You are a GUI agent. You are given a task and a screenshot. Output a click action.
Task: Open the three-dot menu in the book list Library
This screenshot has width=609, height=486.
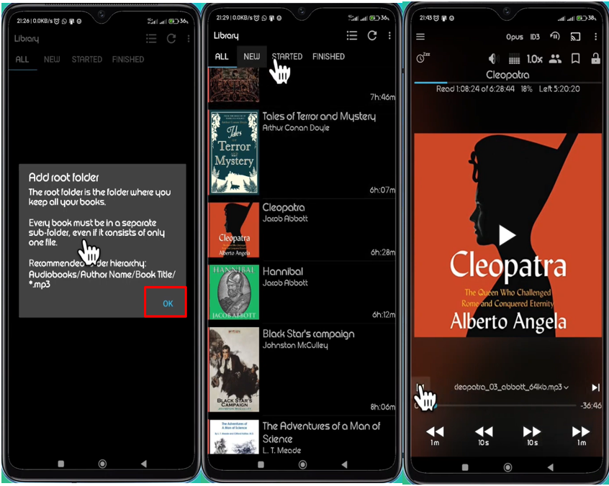[x=389, y=36]
